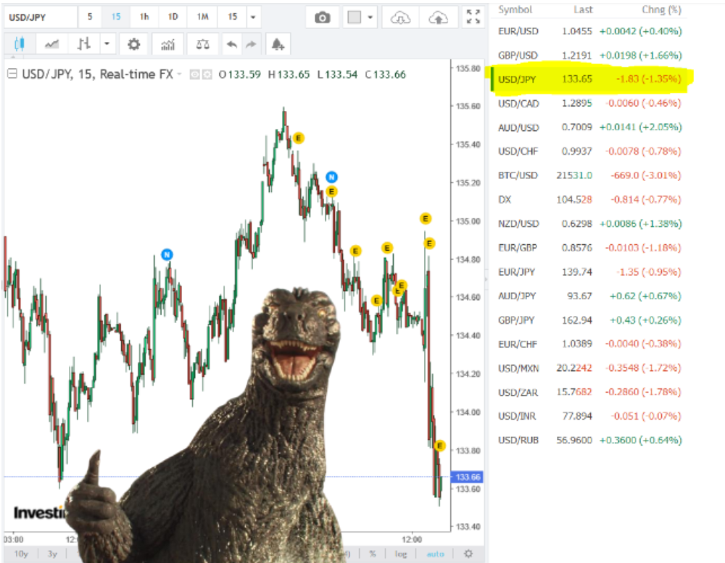Select USD/RUB in watchlist
The image size is (725, 563).
point(589,440)
